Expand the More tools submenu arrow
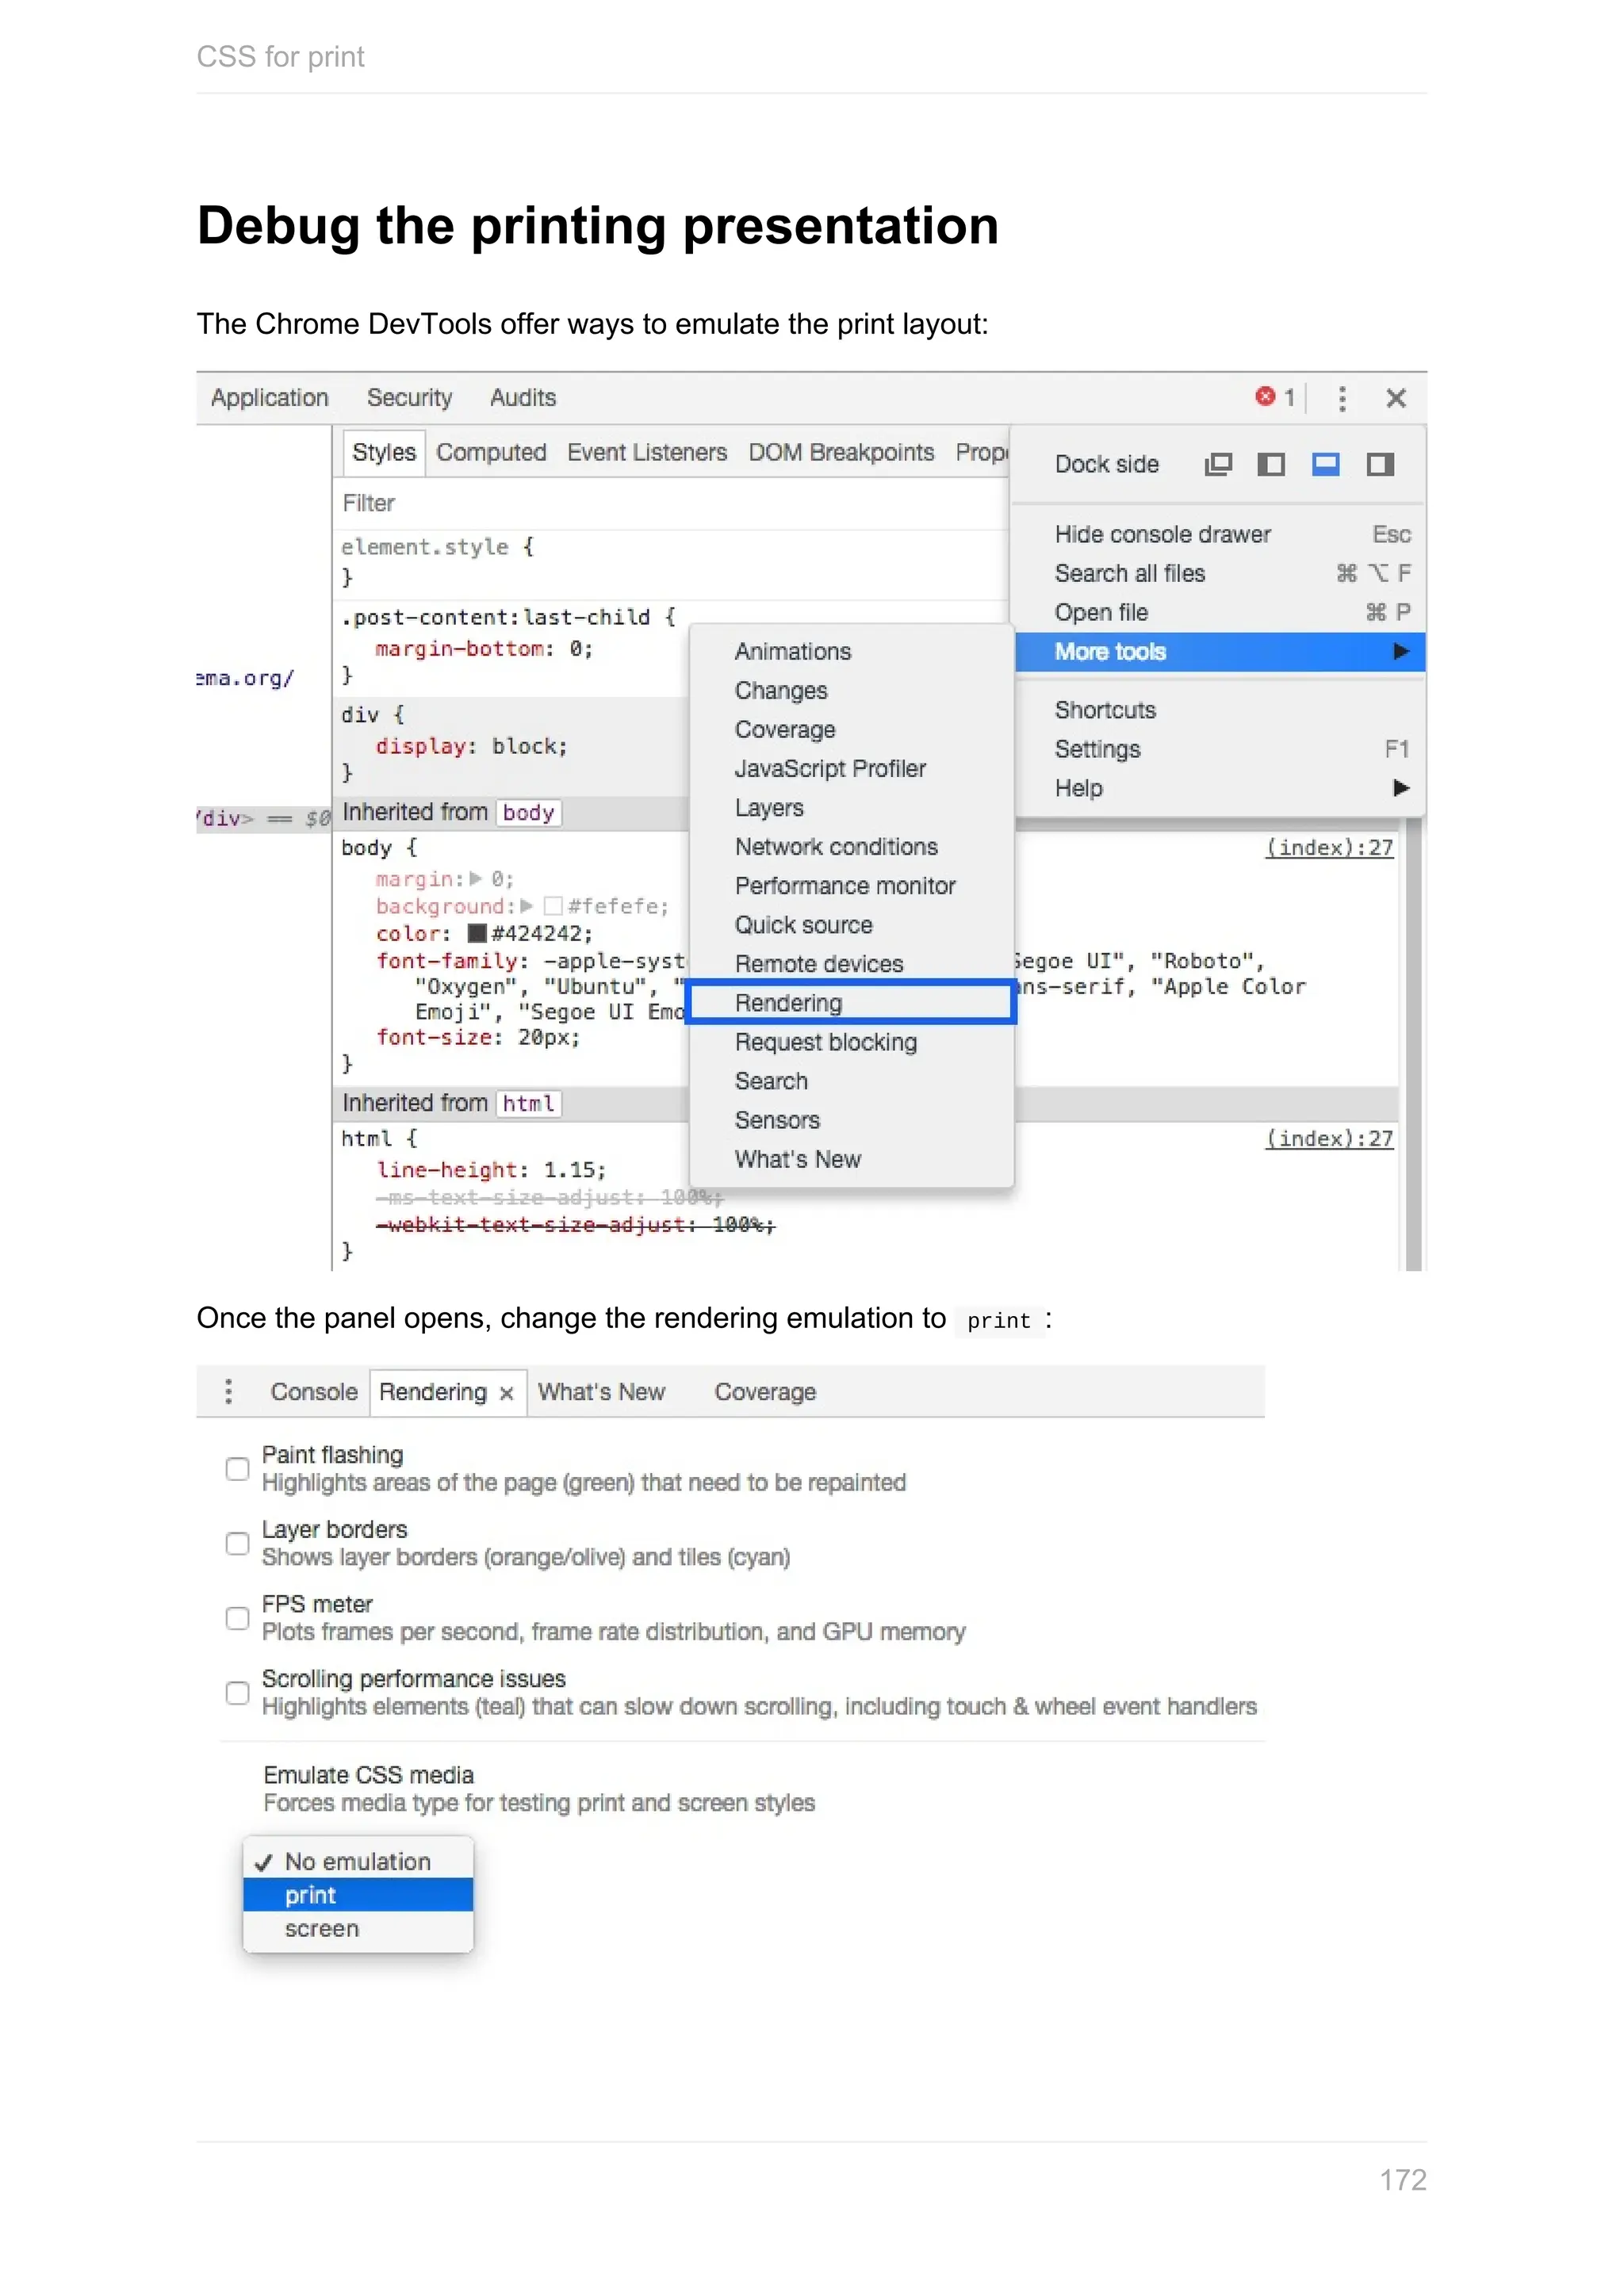Screen dimensions: 1624x2296 [1401, 651]
